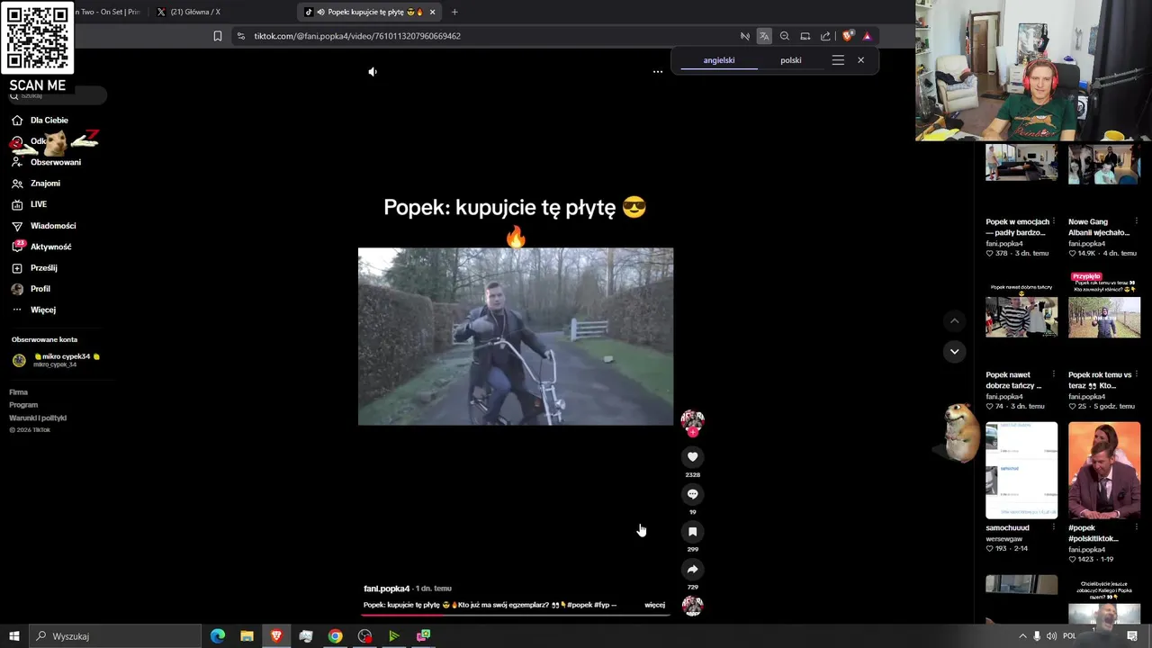1152x648 pixels.
Task: Open the three-dot video options menu
Action: [658, 72]
